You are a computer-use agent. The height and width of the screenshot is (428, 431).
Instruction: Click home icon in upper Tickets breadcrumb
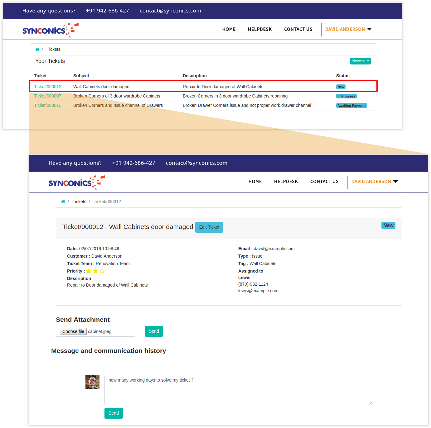(x=37, y=49)
